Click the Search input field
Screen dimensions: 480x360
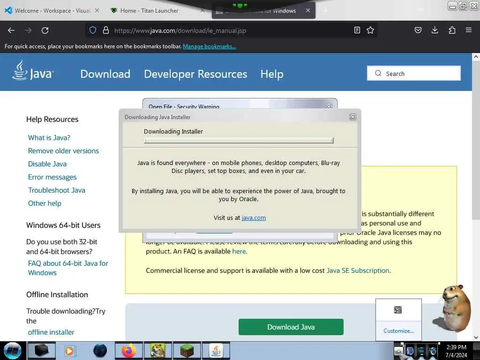click(414, 74)
